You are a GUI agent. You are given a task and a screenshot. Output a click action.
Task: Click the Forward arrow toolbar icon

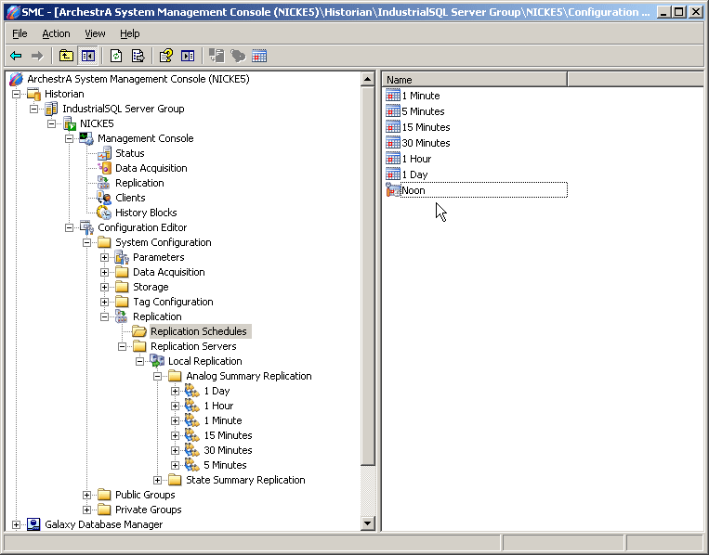37,56
